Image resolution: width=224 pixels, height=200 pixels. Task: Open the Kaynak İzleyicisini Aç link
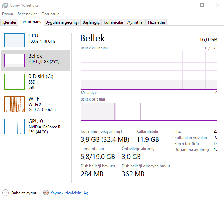(69, 193)
